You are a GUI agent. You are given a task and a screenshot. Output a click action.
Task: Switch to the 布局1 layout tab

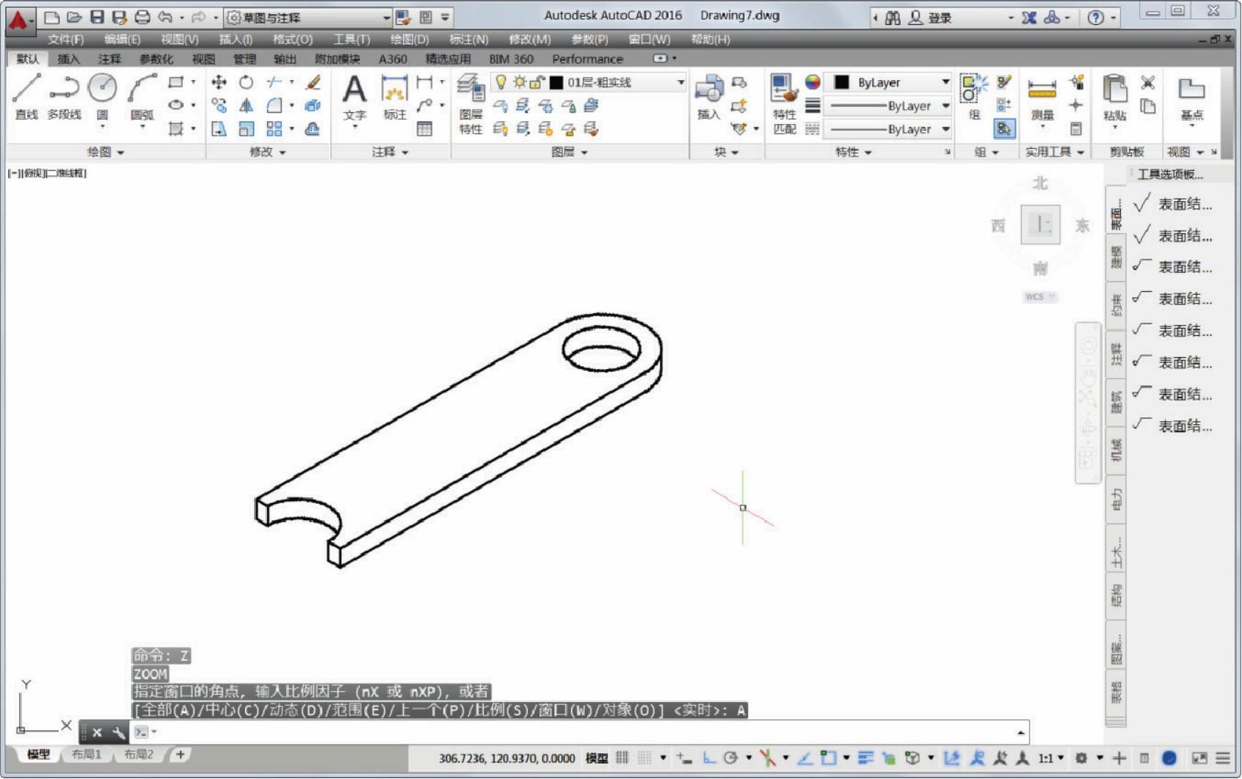pyautogui.click(x=87, y=754)
